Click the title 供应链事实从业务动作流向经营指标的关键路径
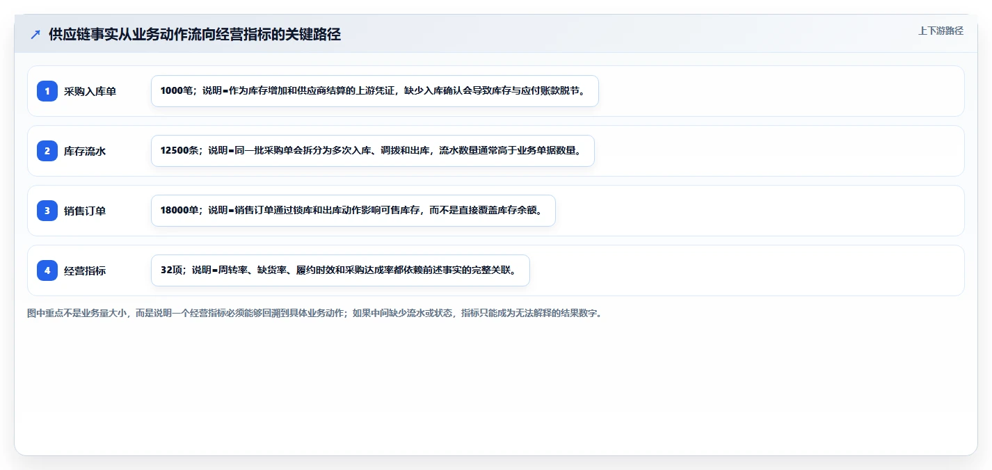 pos(195,34)
